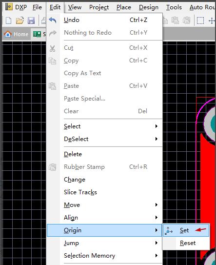Expand the Move submenu
216x265 pixels.
tap(104, 205)
